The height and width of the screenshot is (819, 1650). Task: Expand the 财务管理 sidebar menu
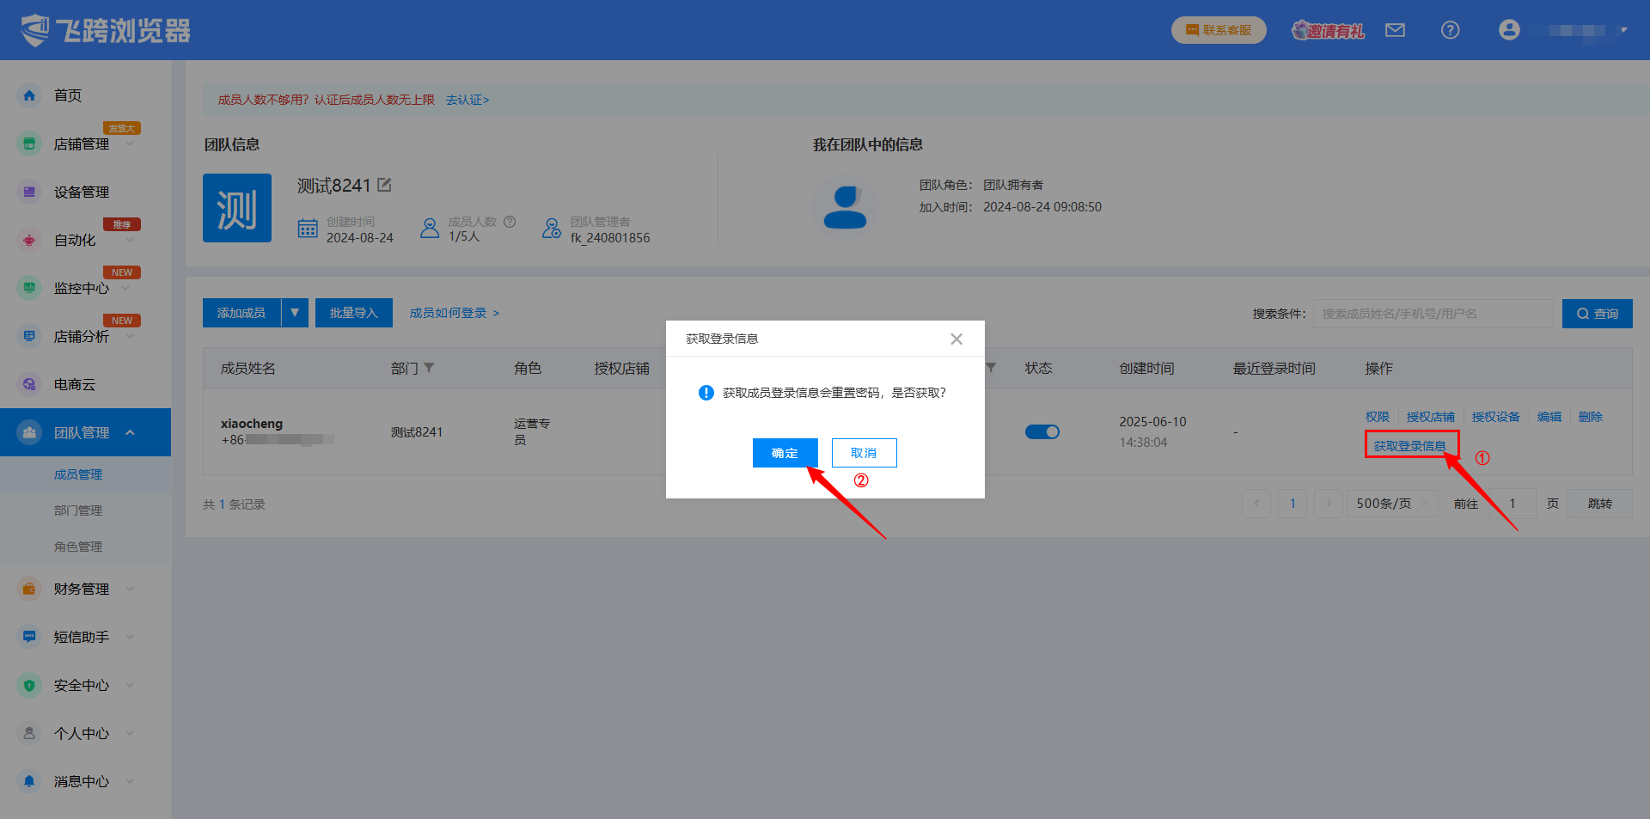pos(131,589)
